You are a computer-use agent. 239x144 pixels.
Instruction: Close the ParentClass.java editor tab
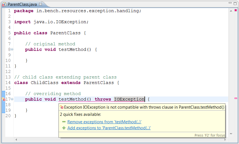40,5
